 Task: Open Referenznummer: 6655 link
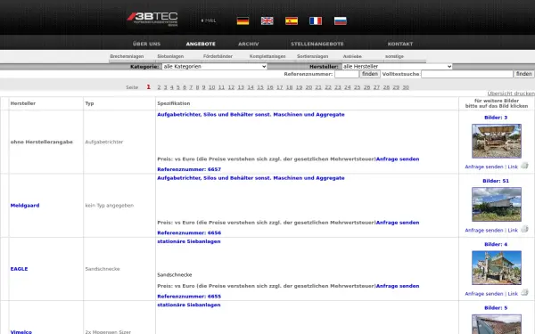[x=189, y=297]
